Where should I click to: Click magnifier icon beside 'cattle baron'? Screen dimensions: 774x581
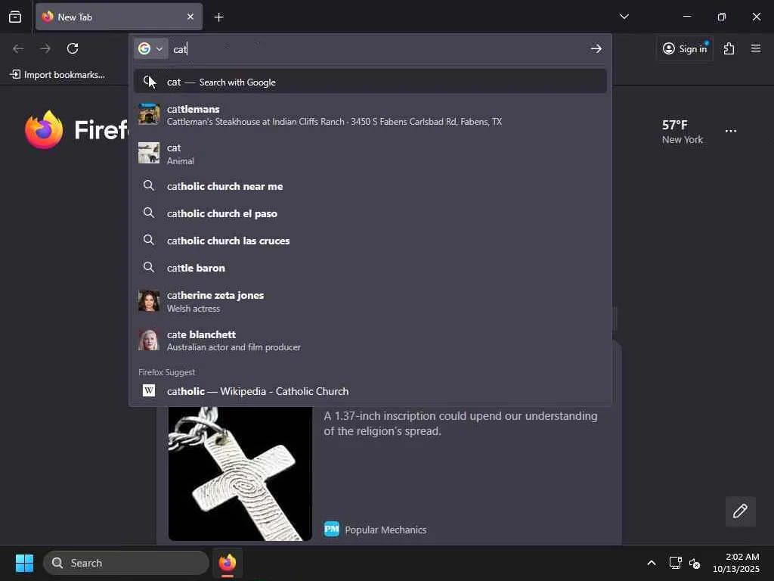point(149,267)
